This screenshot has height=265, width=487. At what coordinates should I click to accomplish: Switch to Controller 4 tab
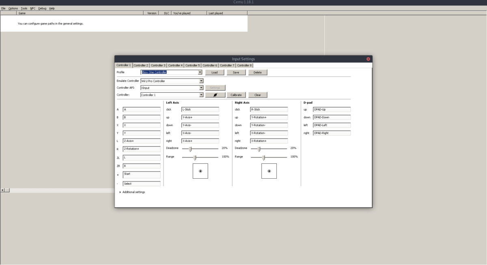(x=175, y=65)
